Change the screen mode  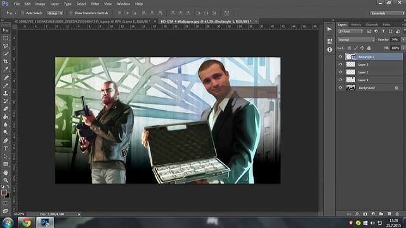pos(6,211)
